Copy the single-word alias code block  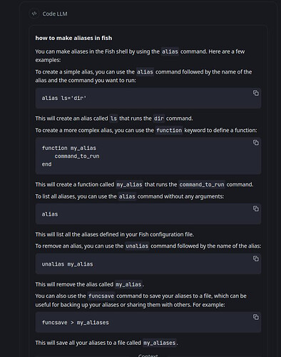tap(256, 208)
